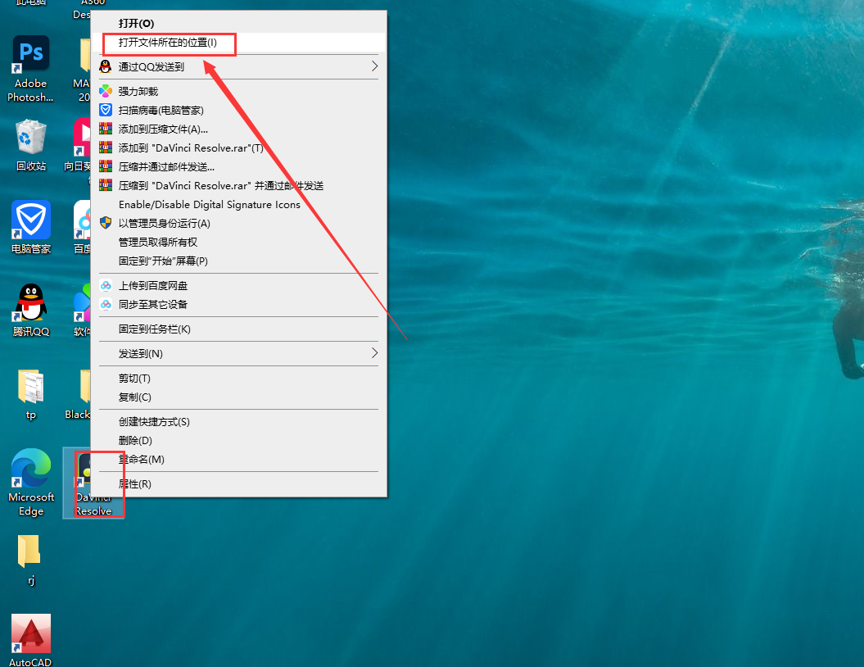Image resolution: width=864 pixels, height=667 pixels.
Task: Choose 扫描病毒(电脑管家) menu entry
Action: pyautogui.click(x=238, y=111)
